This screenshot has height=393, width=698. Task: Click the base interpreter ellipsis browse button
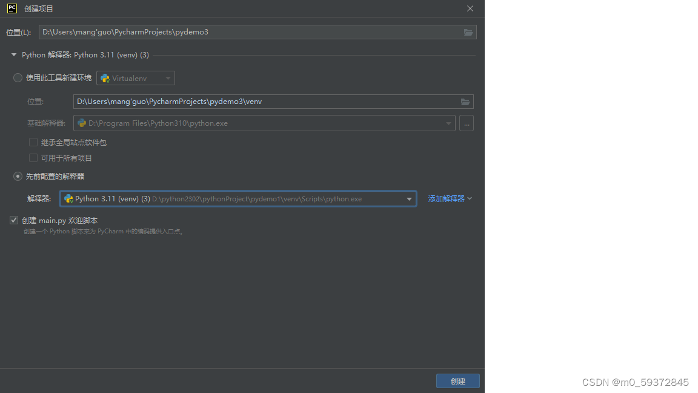[x=467, y=123]
